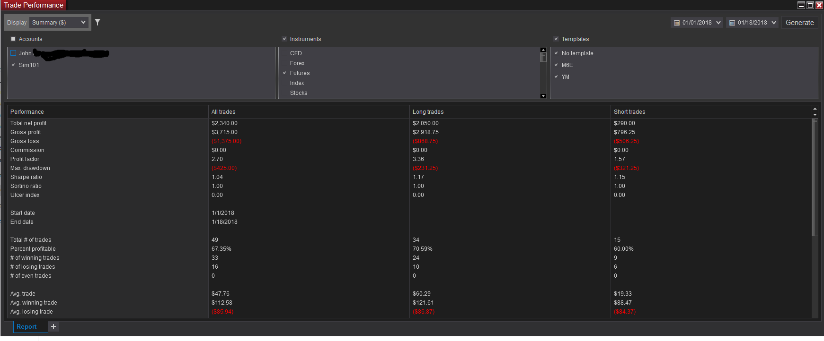Uncheck the No template option
This screenshot has height=341, width=824.
[556, 53]
